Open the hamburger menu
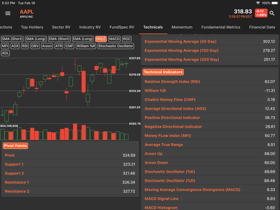Viewport: 280px width, 210px height. pos(8,13)
